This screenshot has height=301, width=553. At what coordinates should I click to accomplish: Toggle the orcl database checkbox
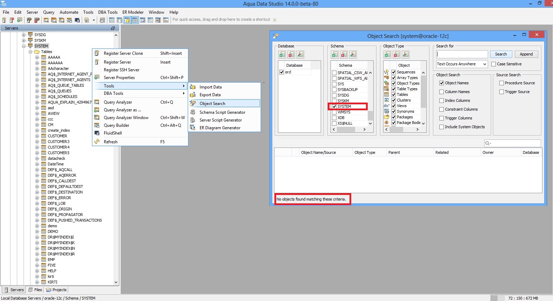[281, 72]
